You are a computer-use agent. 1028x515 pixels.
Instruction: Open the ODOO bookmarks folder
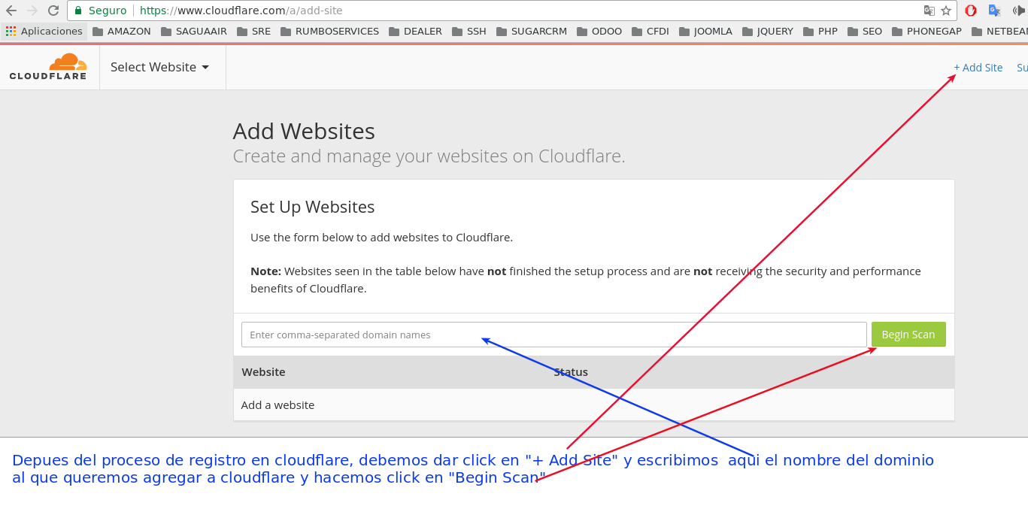(599, 32)
